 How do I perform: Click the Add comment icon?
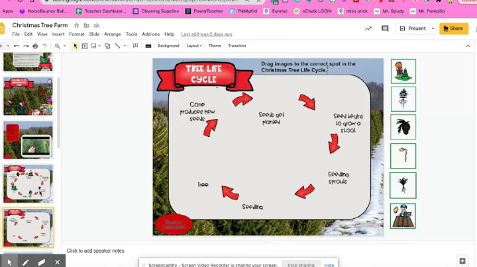[x=135, y=46]
